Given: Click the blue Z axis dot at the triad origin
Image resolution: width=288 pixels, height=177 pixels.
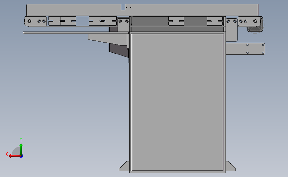Looking at the screenshot, I should [x=22, y=156].
